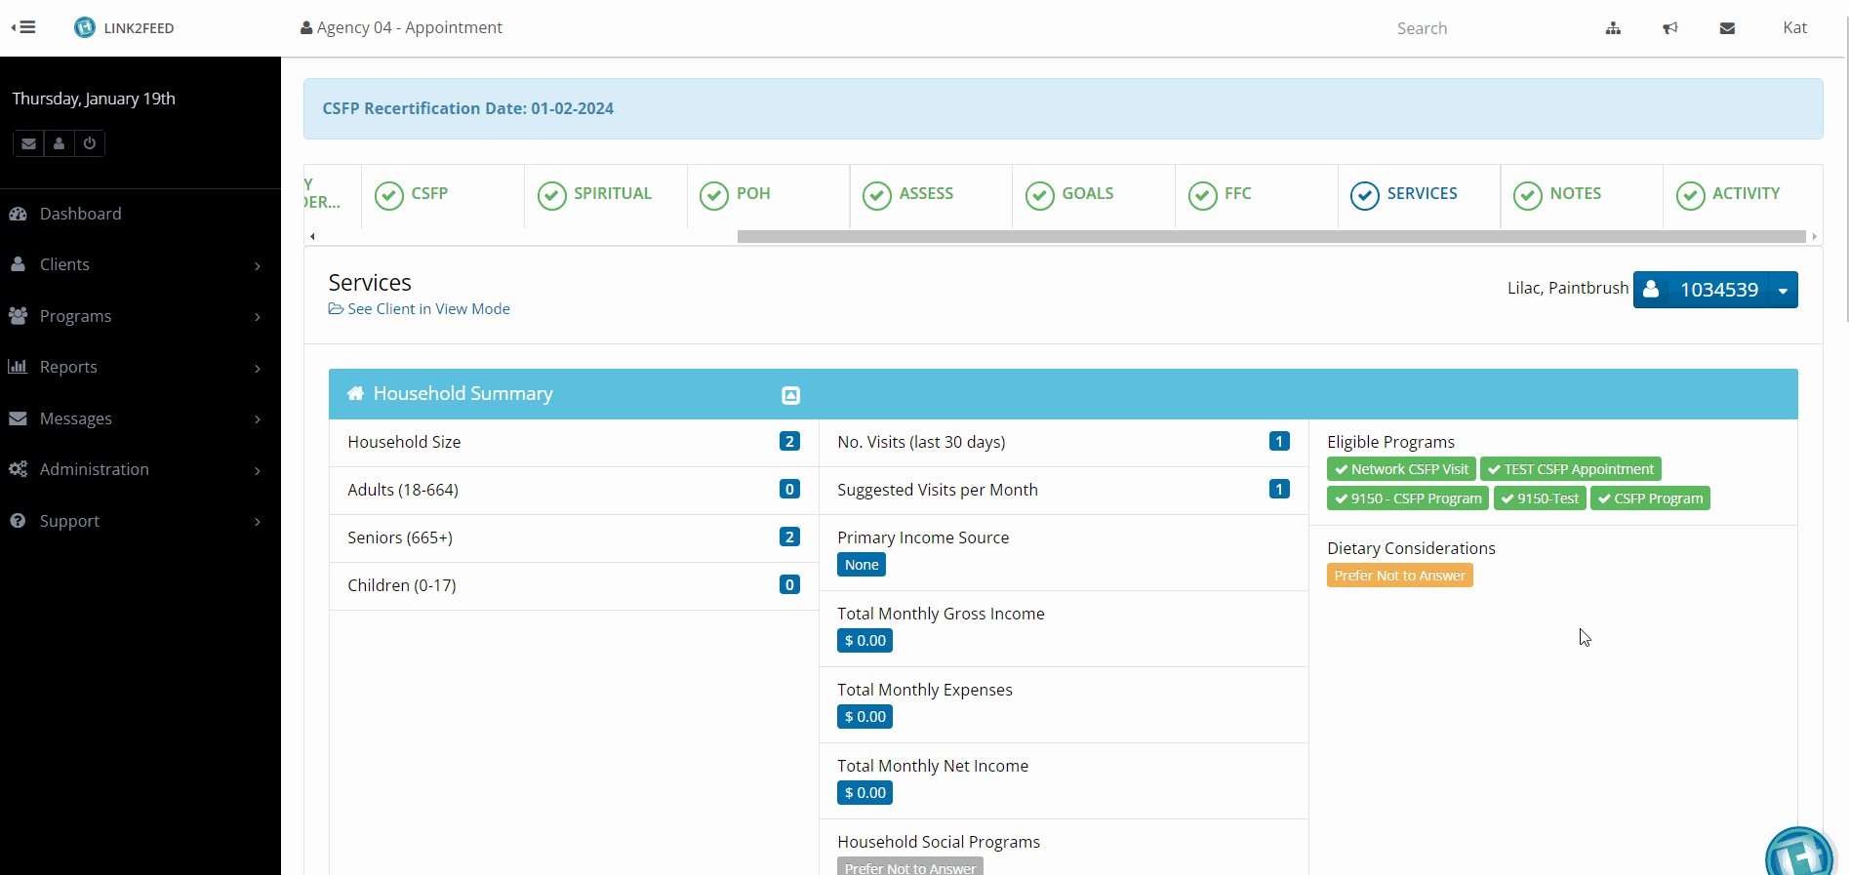Open See Client in View Mode link

coord(427,309)
